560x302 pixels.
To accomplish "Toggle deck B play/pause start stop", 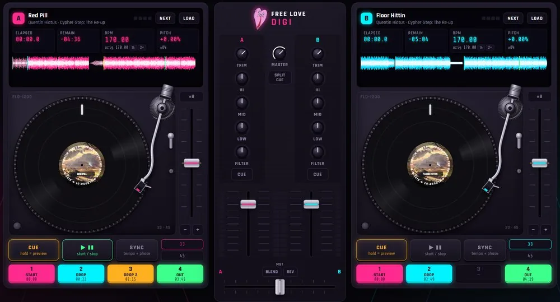I will [435, 250].
